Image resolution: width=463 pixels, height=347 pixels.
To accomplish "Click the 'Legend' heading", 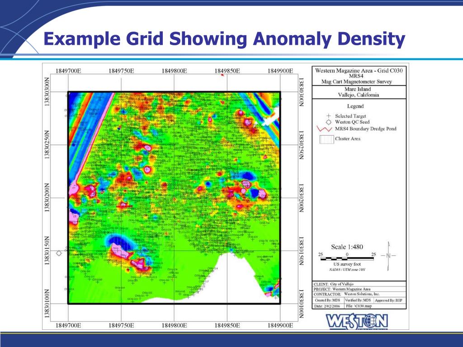I will coord(355,106).
